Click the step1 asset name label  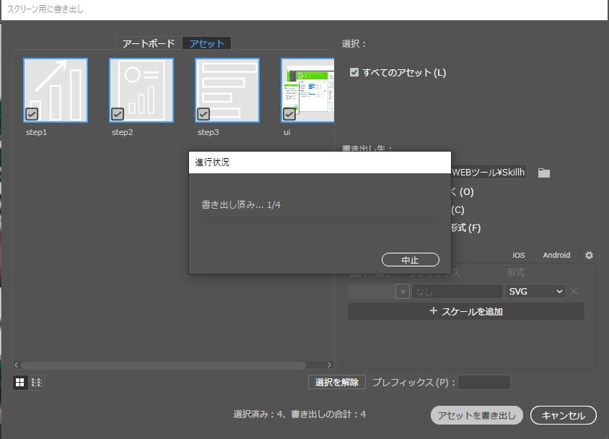tap(37, 132)
